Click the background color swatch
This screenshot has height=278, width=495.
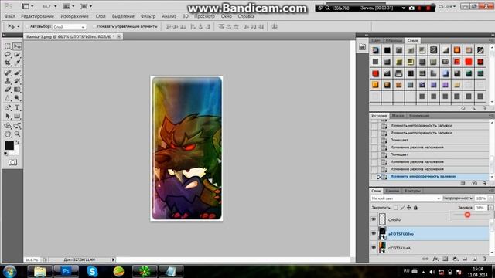[x=15, y=151]
